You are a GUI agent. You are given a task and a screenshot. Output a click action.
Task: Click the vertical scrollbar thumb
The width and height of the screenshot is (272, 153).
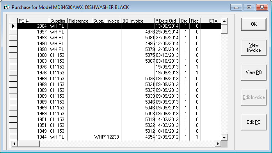tap(224, 29)
